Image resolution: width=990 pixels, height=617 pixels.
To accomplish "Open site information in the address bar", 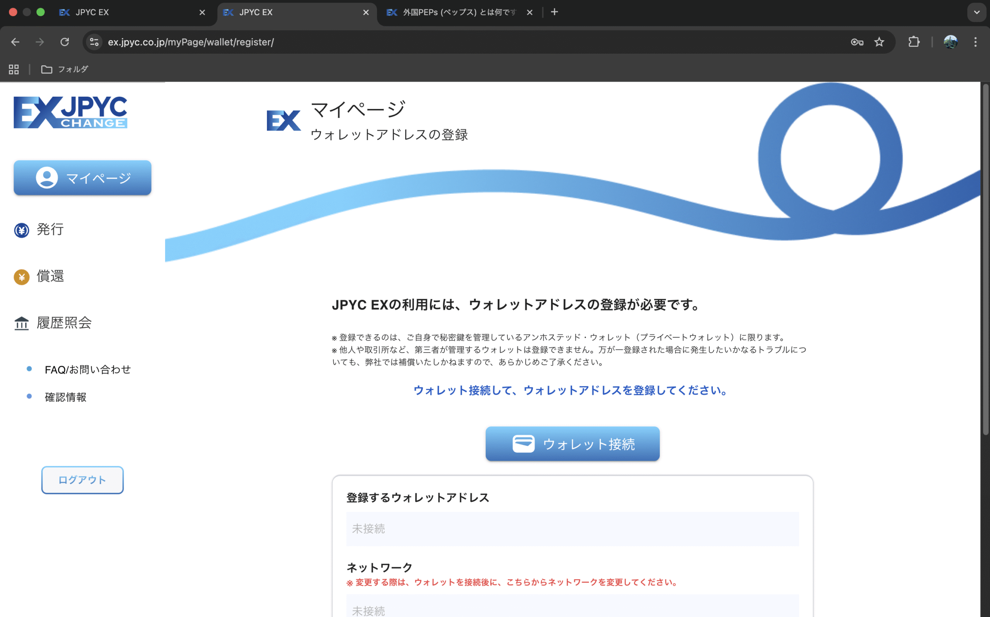I will (94, 42).
